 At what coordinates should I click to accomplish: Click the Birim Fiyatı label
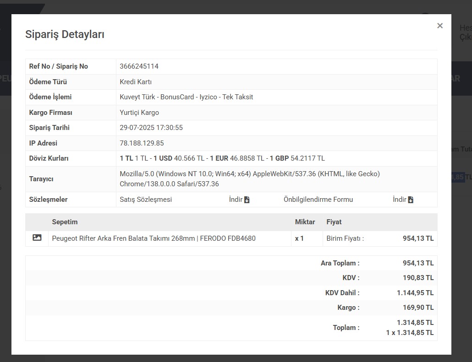click(345, 238)
